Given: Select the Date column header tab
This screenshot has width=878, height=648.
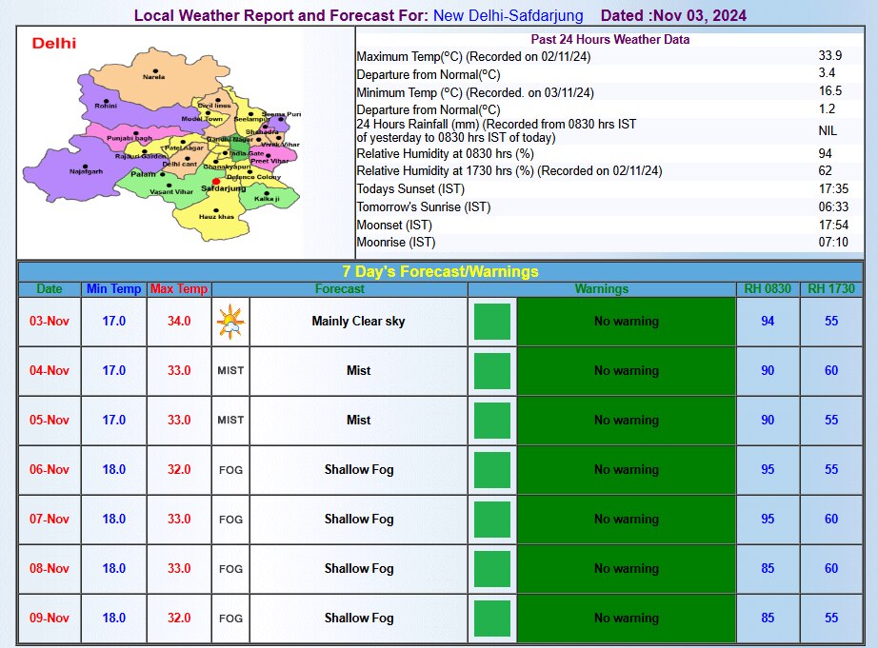Looking at the screenshot, I should coord(49,288).
